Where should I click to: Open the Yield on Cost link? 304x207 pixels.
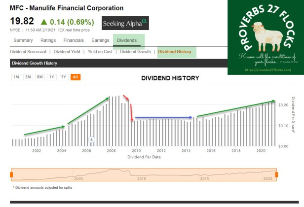[x=100, y=52]
